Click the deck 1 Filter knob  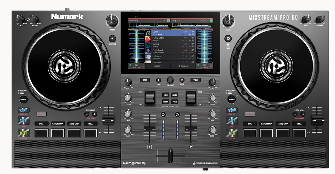point(112,21)
